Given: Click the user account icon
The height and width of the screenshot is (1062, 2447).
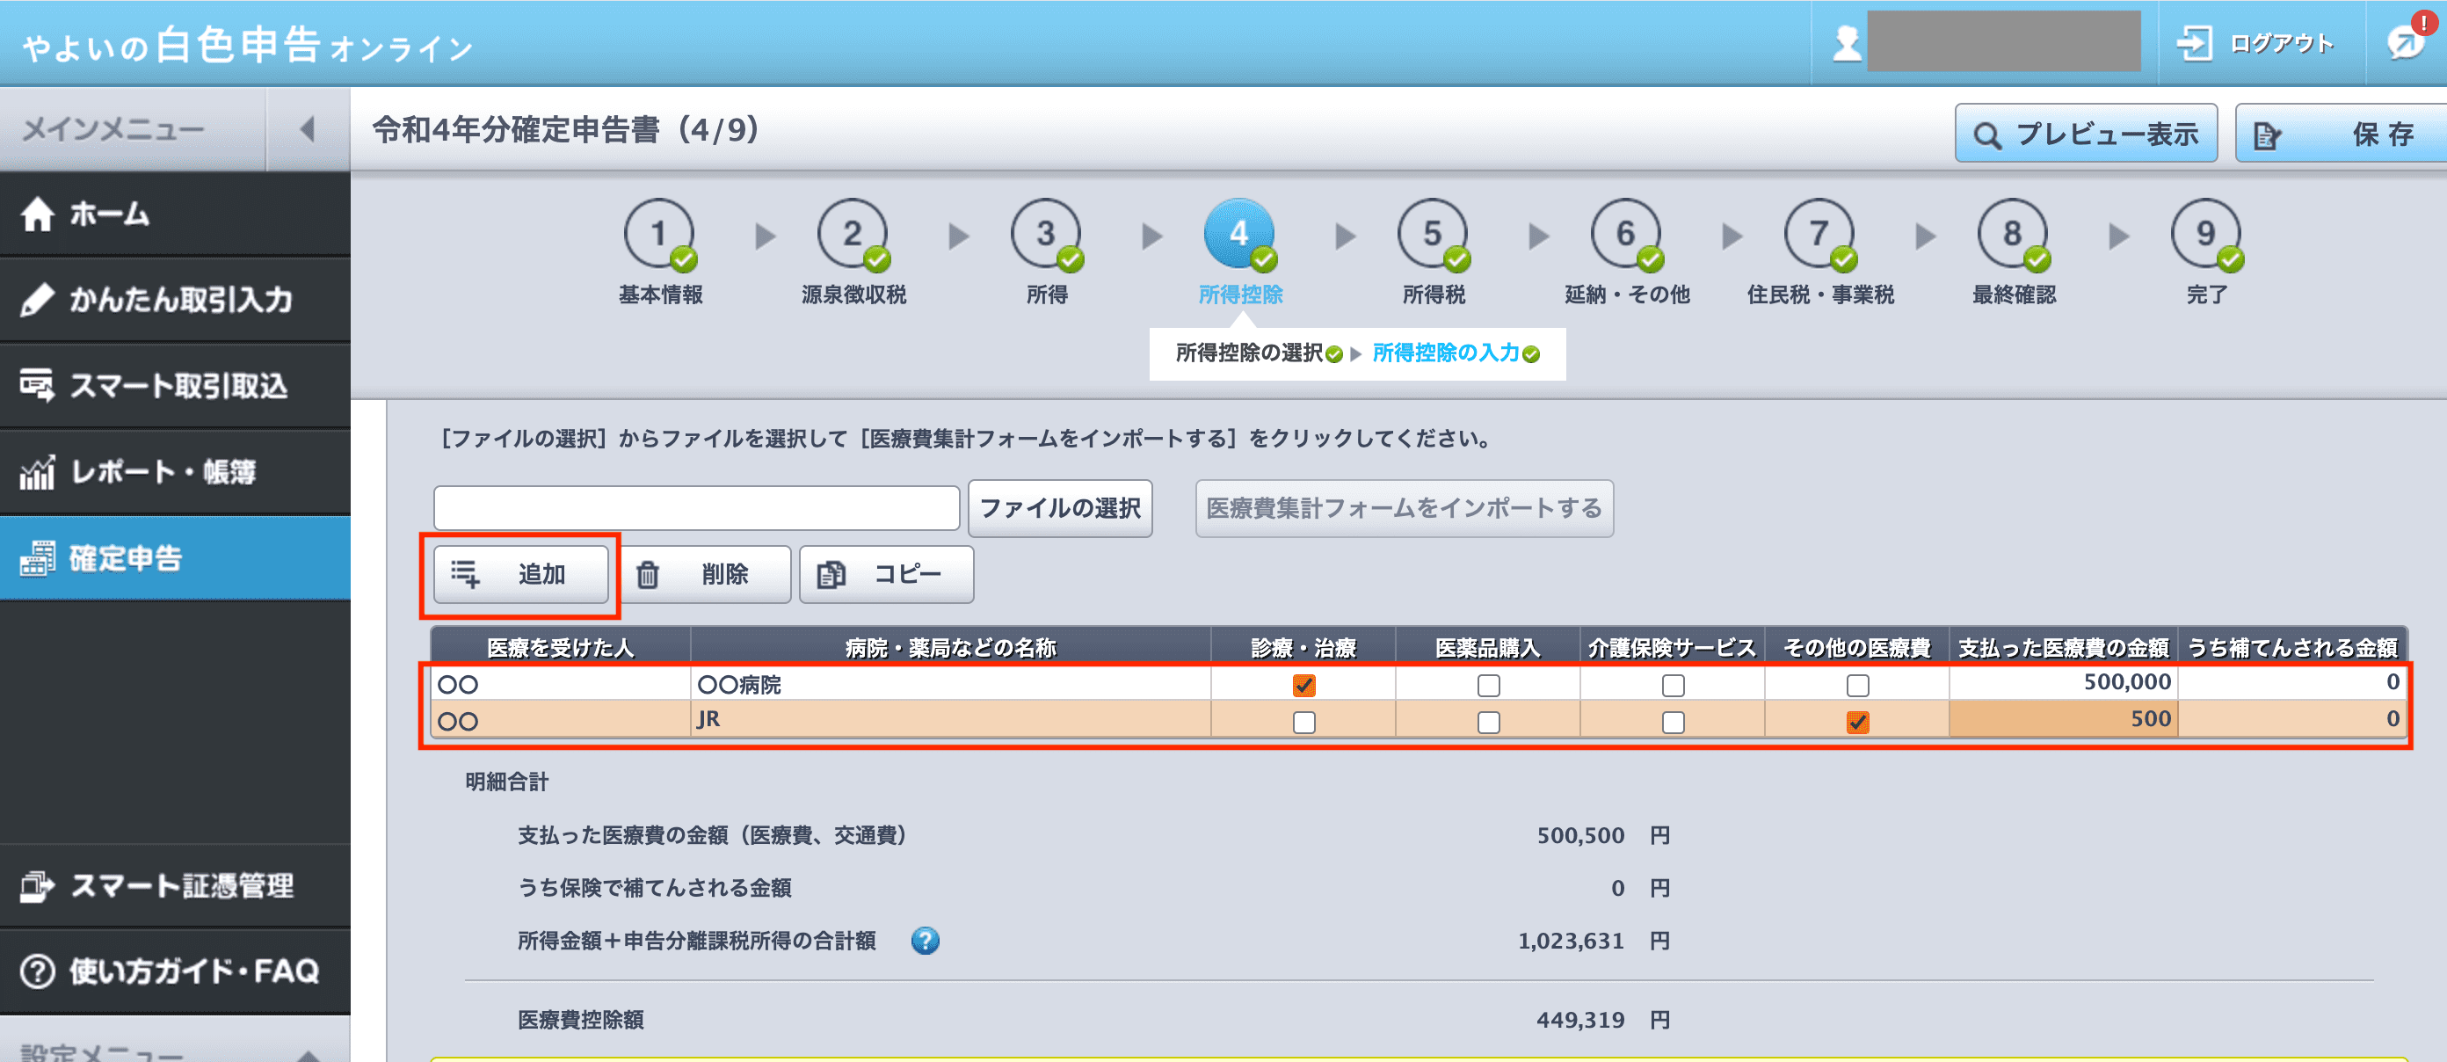Looking at the screenshot, I should (x=1846, y=43).
